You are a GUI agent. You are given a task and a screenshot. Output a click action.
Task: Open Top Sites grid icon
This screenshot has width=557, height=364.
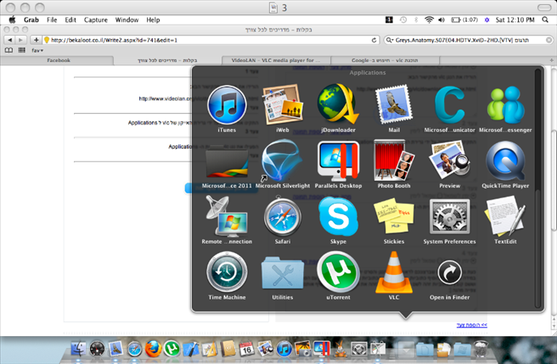[21, 50]
